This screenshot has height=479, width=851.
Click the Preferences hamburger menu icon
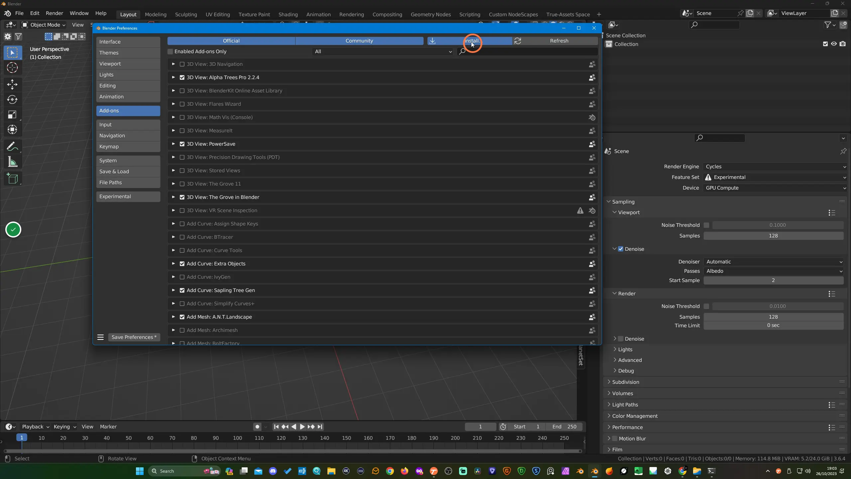click(100, 337)
